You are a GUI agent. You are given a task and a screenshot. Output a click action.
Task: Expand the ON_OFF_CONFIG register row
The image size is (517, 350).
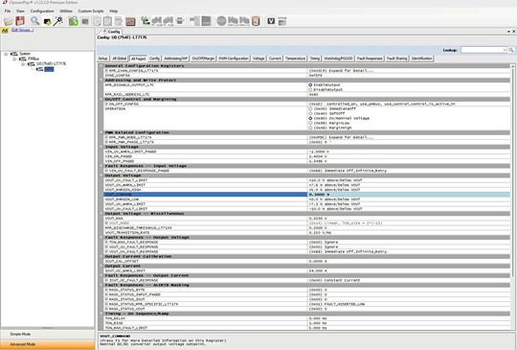pos(106,104)
